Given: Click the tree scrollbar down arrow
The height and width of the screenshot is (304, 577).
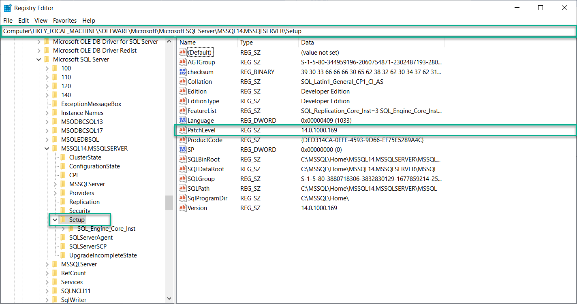Looking at the screenshot, I should 169,298.
